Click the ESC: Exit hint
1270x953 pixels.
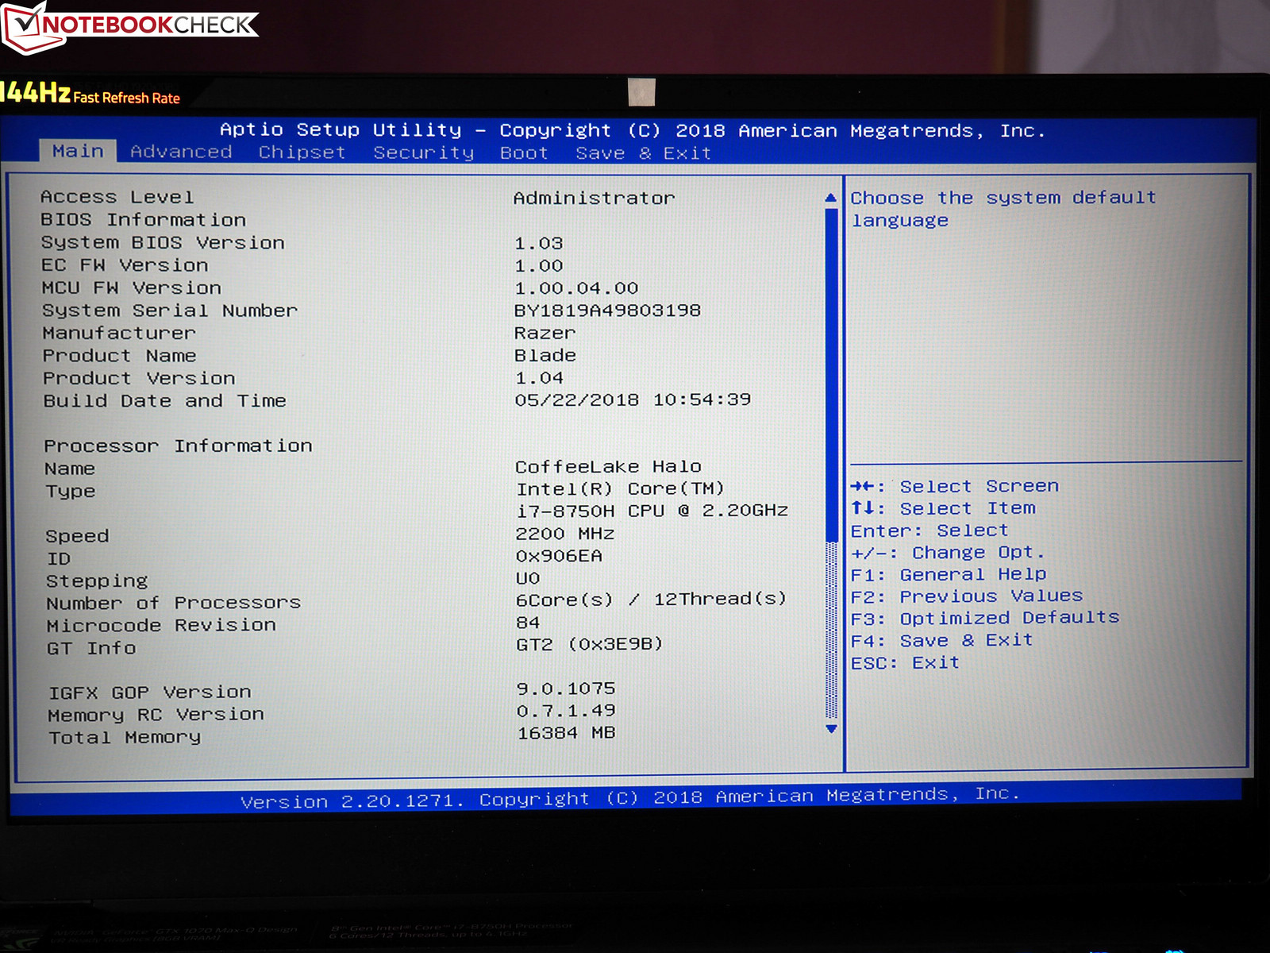pyautogui.click(x=906, y=663)
